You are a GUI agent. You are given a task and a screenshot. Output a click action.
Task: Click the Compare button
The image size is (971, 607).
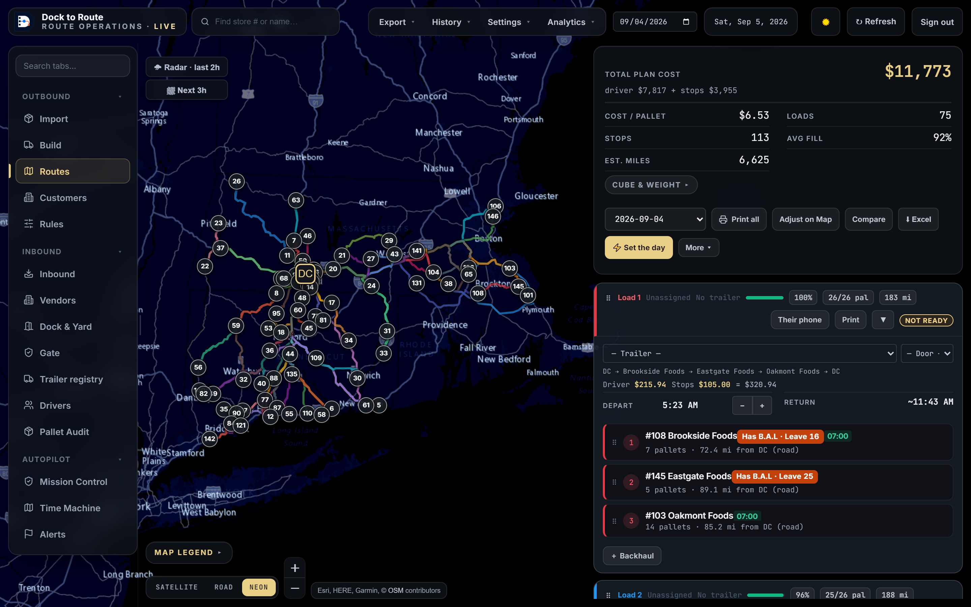[x=869, y=219]
